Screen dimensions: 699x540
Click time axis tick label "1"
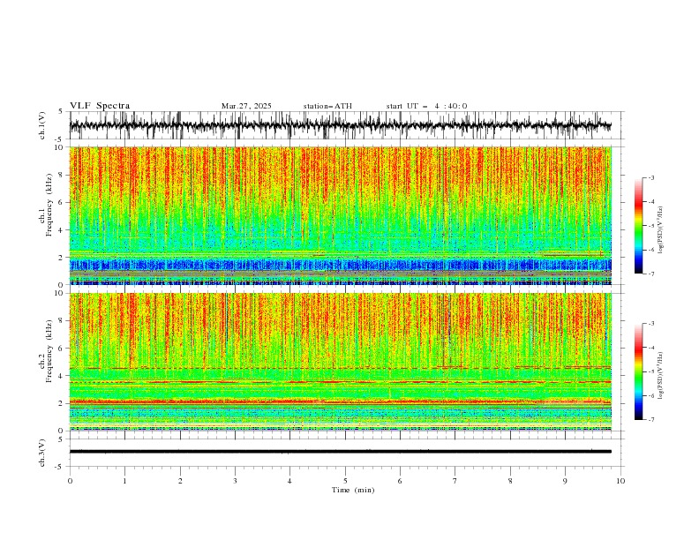[x=124, y=481]
